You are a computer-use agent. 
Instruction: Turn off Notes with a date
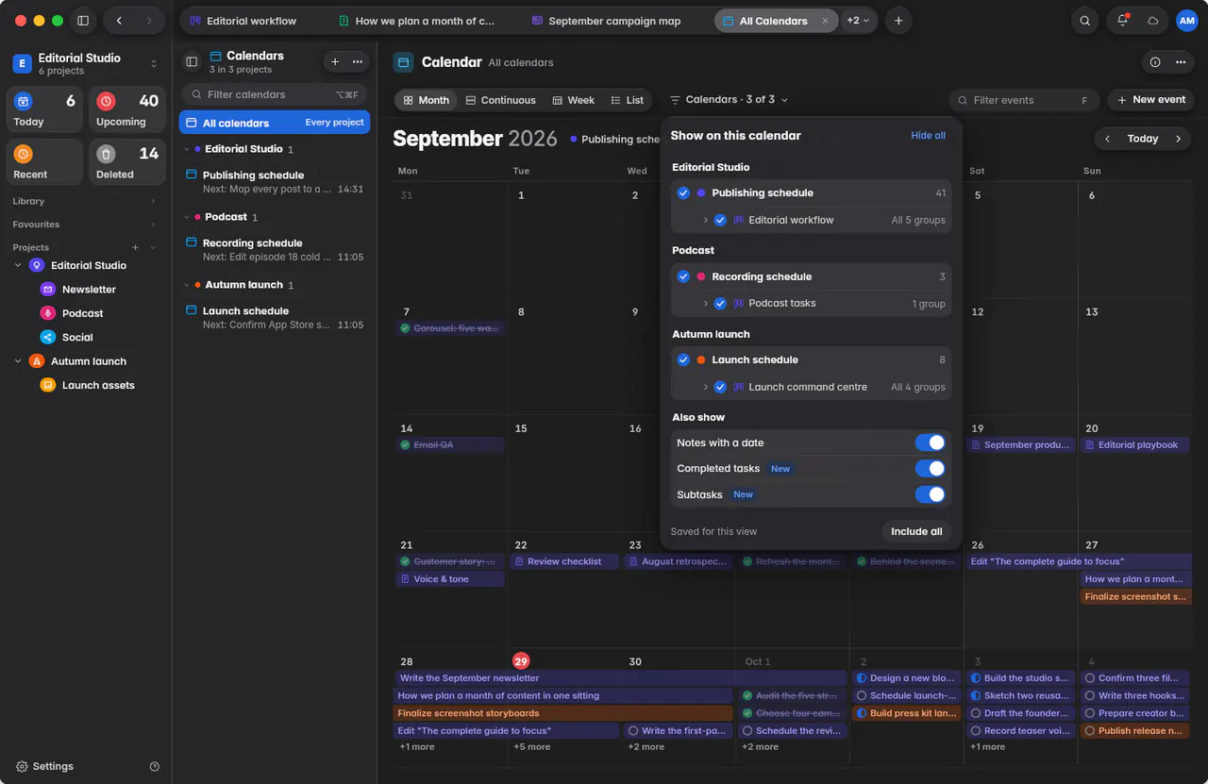pos(930,442)
